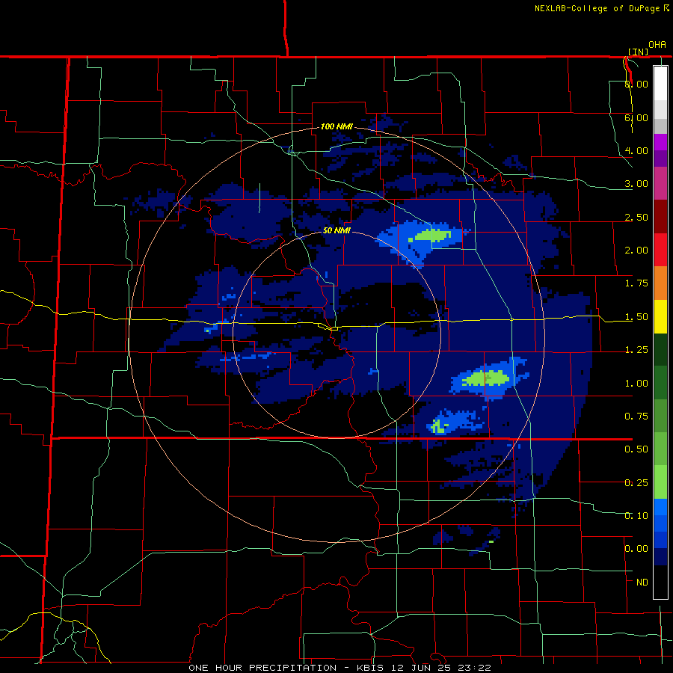673x673 pixels.
Task: Select the pink swatch beside 3.00
Action: [660, 184]
